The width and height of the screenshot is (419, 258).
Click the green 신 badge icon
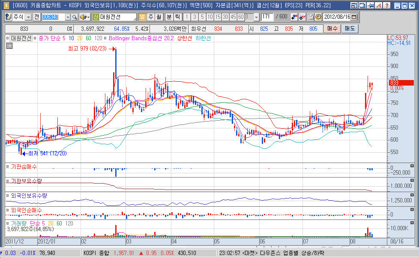coord(96,17)
